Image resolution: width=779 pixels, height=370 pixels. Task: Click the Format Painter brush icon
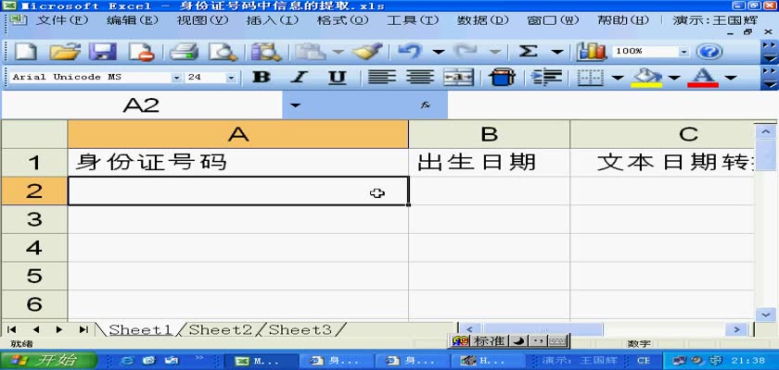tap(366, 52)
